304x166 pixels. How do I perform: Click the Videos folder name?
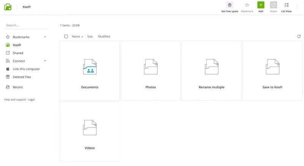click(x=90, y=148)
